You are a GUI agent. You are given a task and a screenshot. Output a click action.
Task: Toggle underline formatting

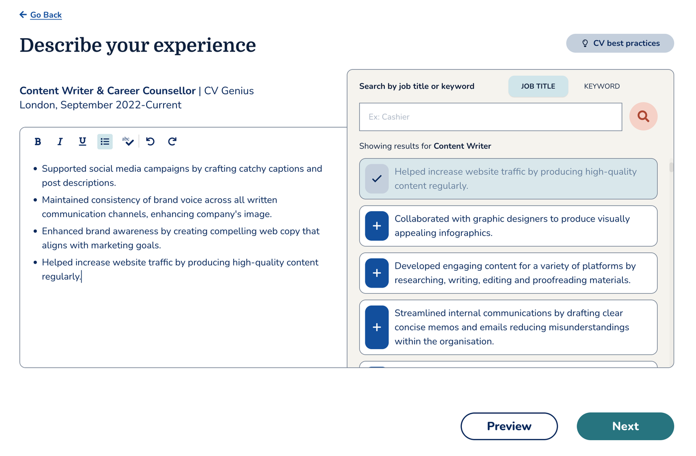pos(83,142)
